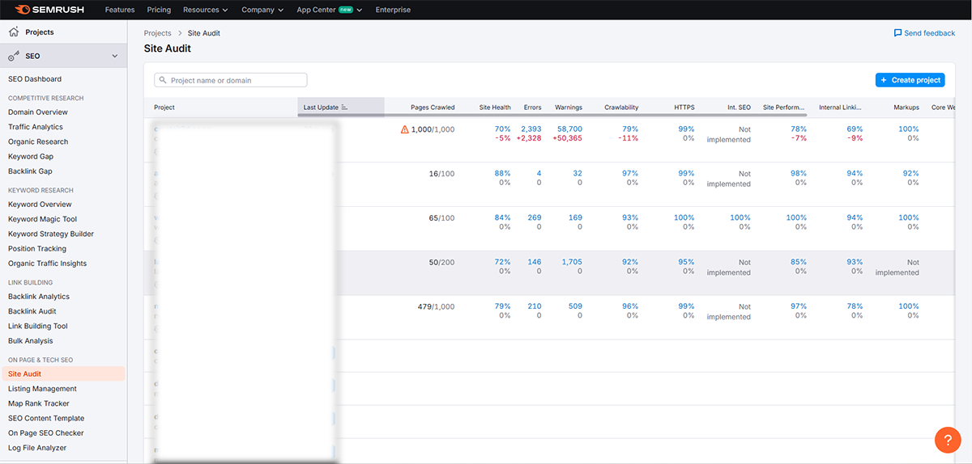Open Map Rank Tracker
The height and width of the screenshot is (464, 972).
(x=39, y=403)
